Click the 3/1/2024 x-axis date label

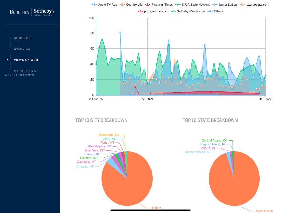(147, 99)
